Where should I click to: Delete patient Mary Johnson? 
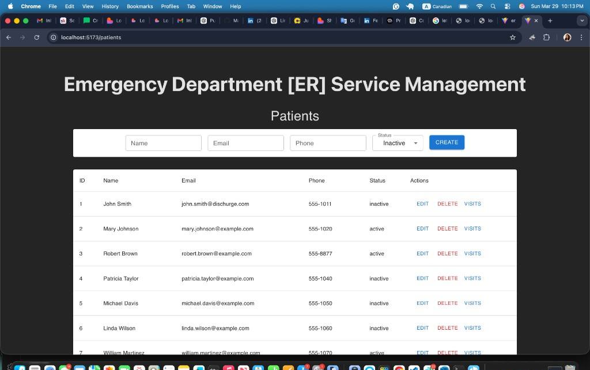(x=447, y=228)
